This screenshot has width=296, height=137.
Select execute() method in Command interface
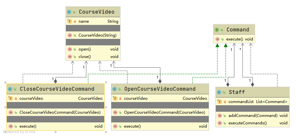[x=234, y=39]
